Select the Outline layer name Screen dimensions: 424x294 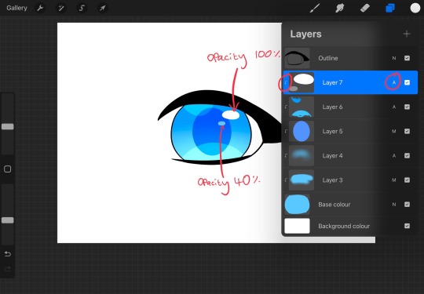click(x=328, y=58)
